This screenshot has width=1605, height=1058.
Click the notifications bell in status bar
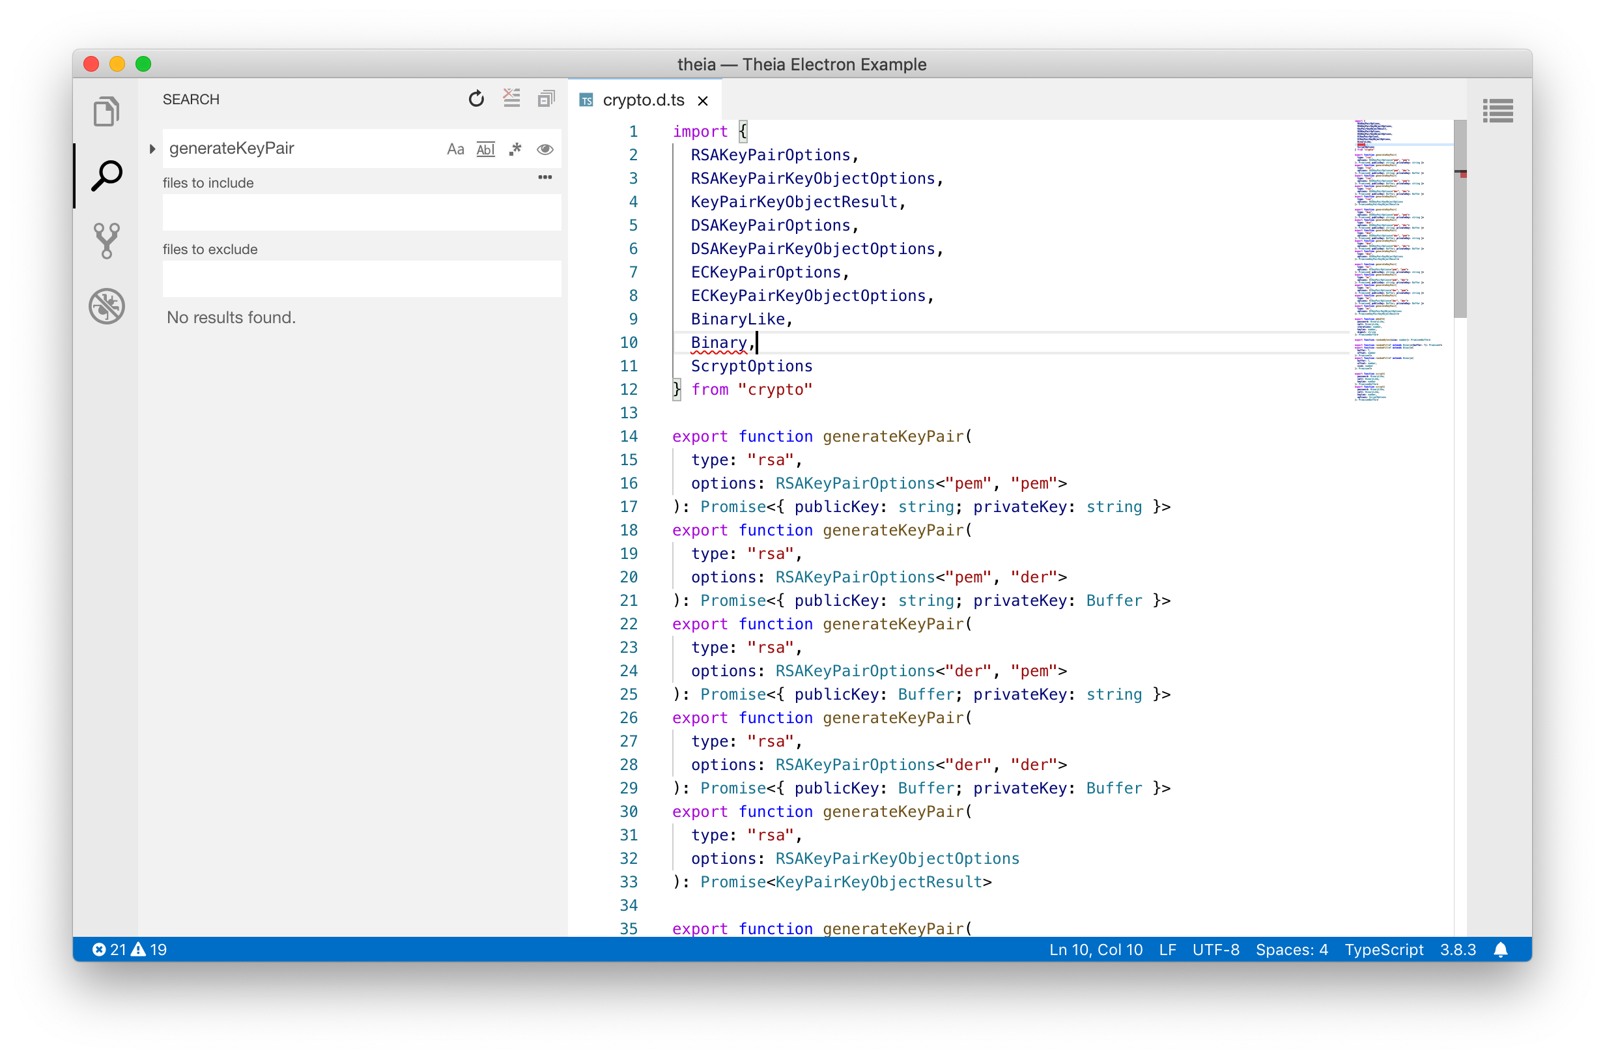point(1500,950)
